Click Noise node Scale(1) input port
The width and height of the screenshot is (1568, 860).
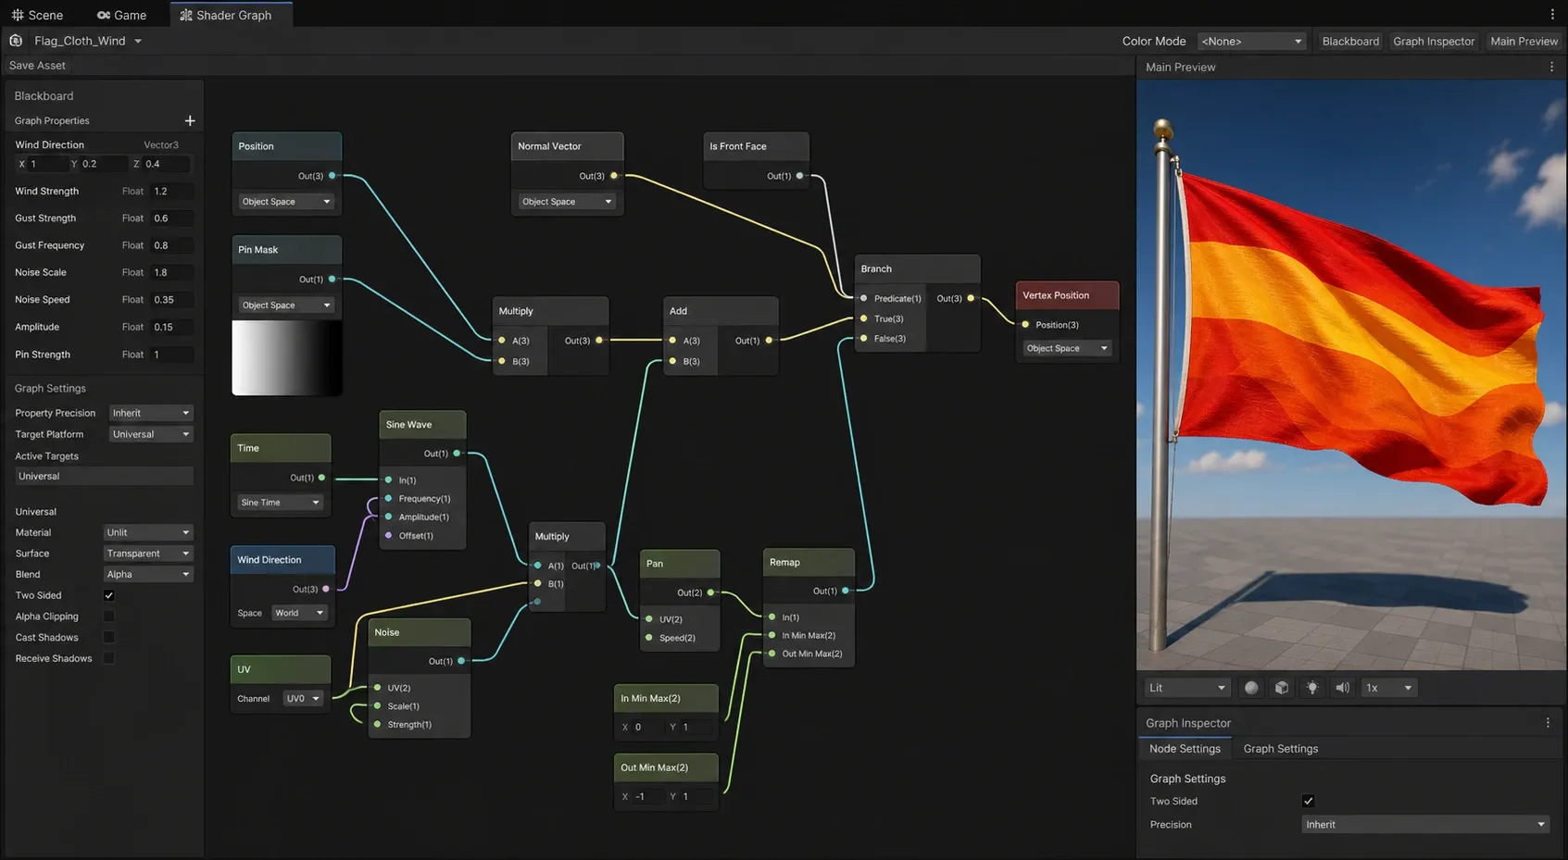[377, 706]
